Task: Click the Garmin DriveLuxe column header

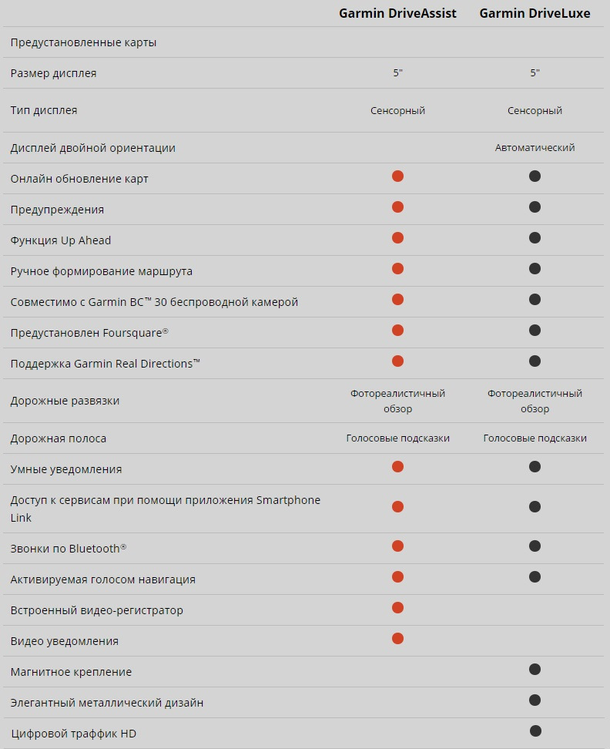Action: tap(535, 13)
